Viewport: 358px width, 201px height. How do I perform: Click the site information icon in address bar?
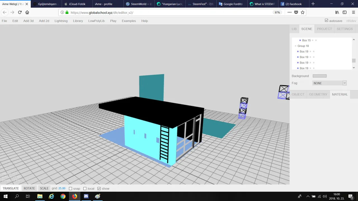coord(62,13)
